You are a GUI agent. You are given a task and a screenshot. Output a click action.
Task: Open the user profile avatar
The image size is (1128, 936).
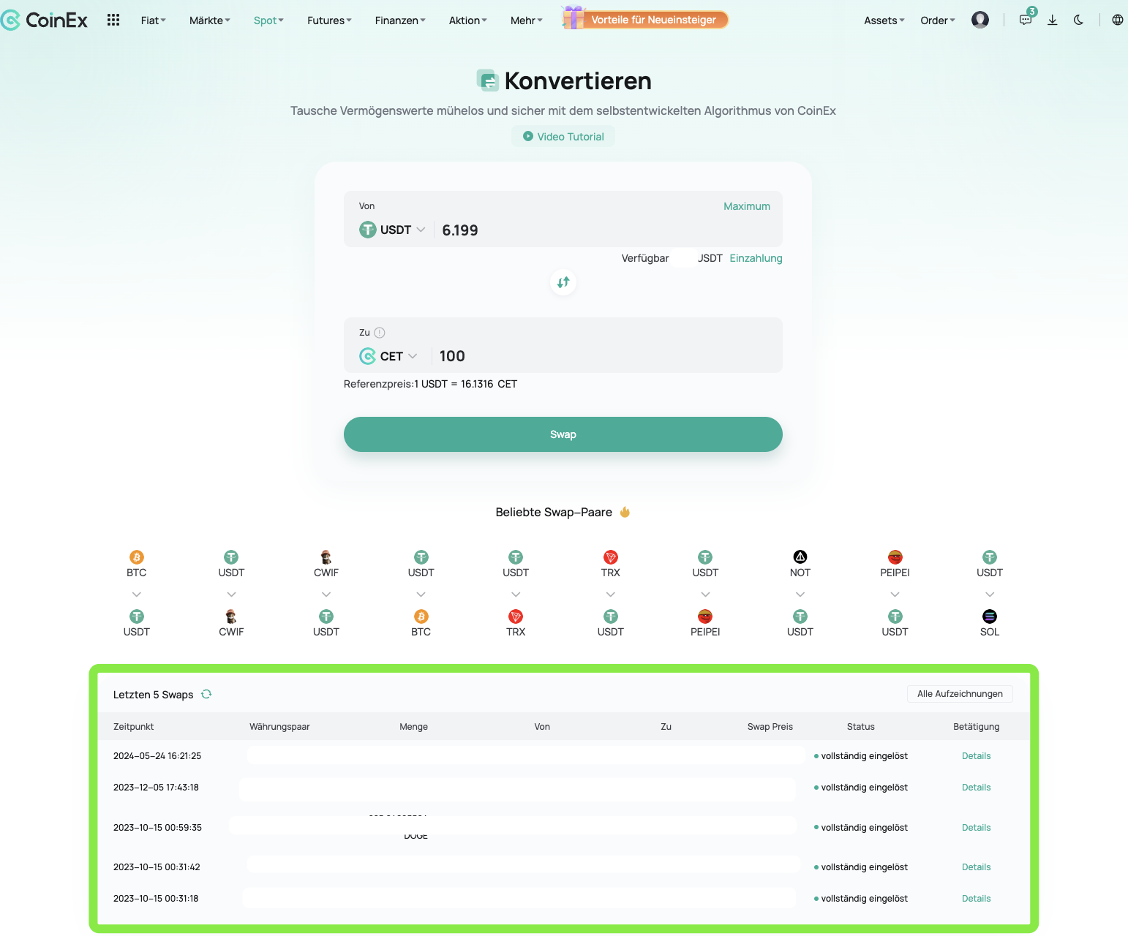(x=980, y=20)
